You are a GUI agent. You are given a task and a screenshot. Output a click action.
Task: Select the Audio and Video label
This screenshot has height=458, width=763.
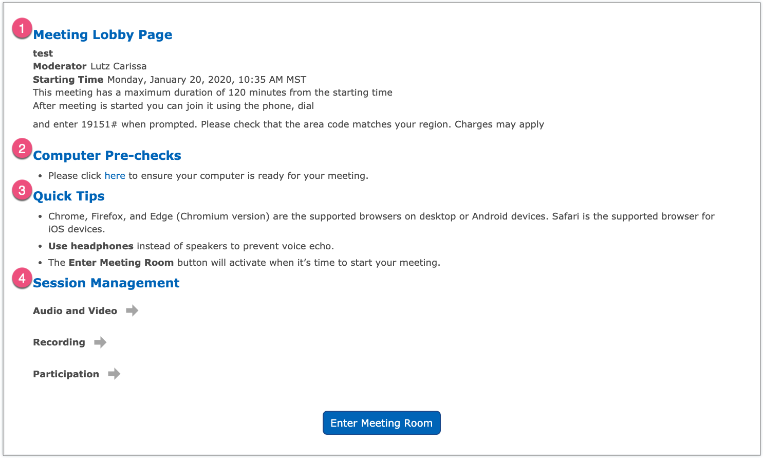(75, 311)
